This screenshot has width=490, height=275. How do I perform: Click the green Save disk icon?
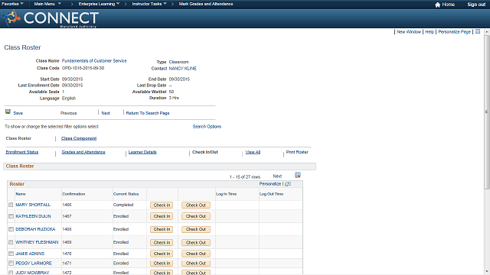pyautogui.click(x=8, y=112)
